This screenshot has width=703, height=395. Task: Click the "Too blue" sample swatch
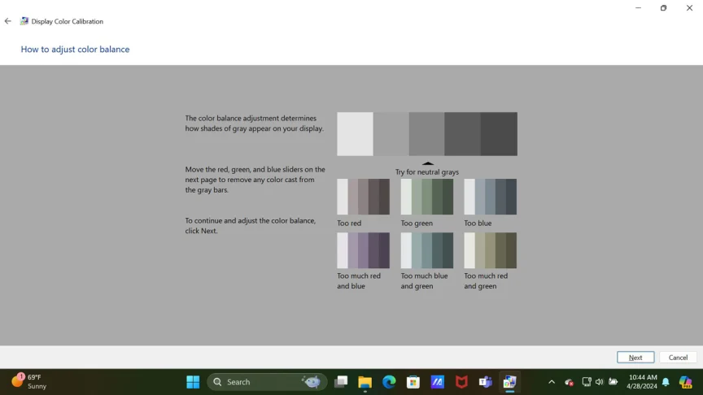(490, 197)
